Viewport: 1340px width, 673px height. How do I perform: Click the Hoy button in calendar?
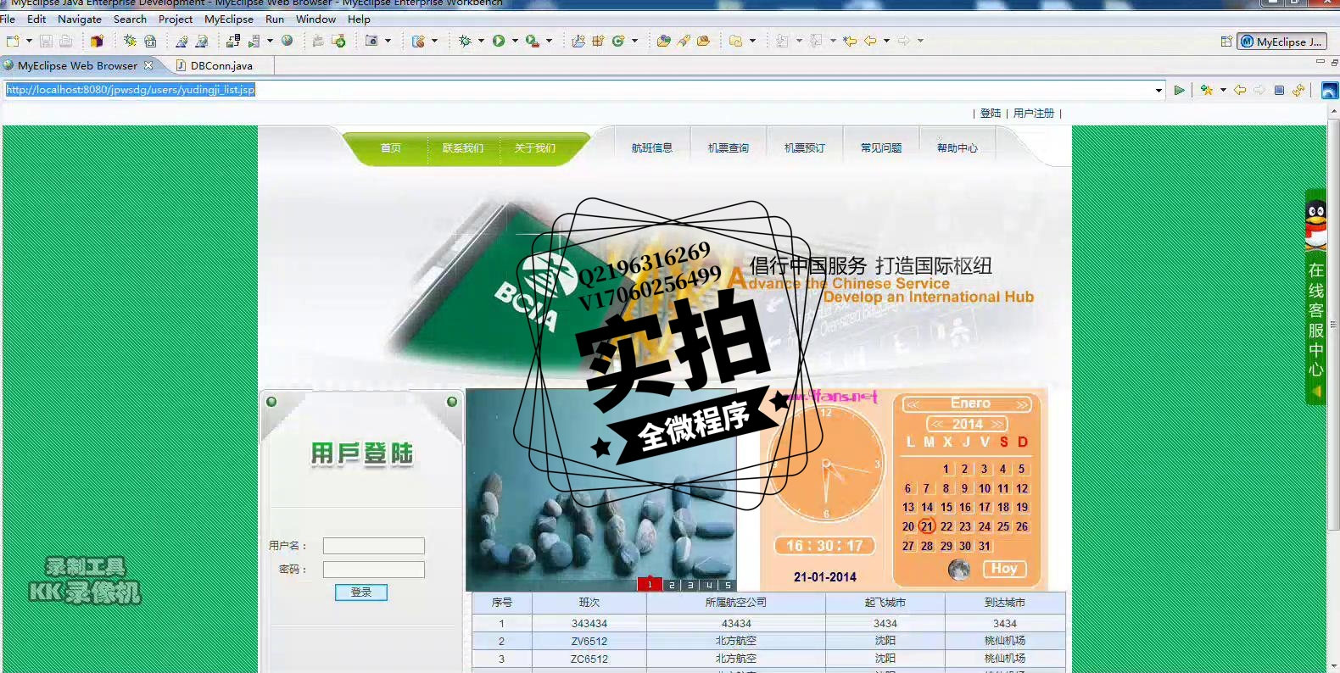tap(1004, 569)
